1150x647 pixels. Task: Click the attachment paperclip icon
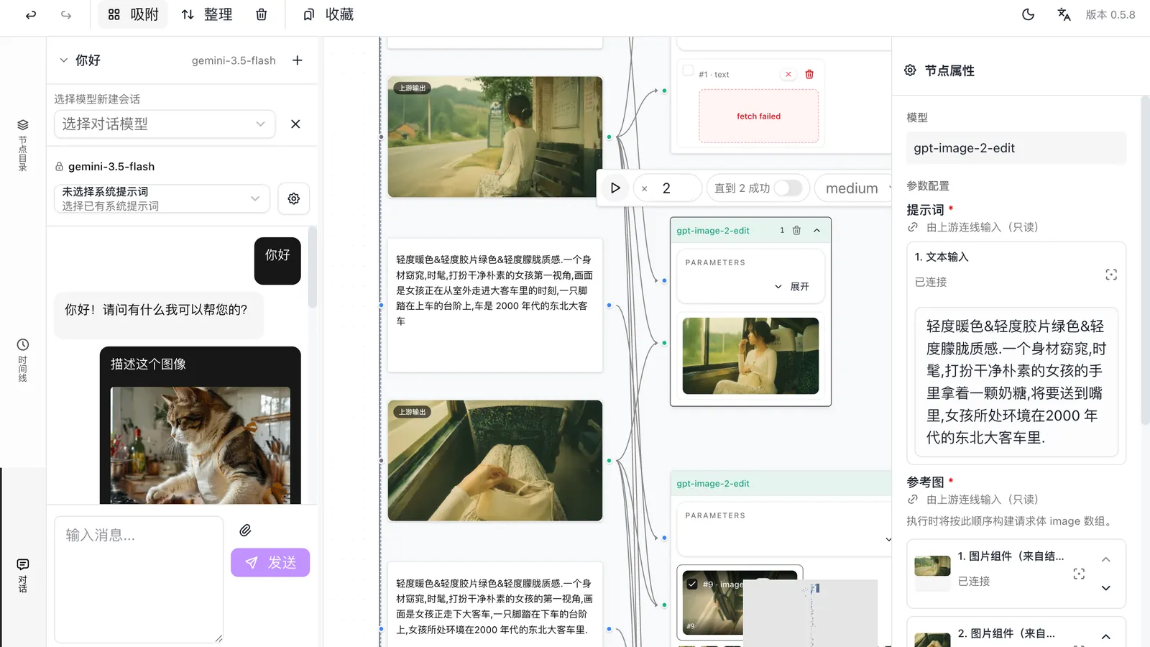245,531
